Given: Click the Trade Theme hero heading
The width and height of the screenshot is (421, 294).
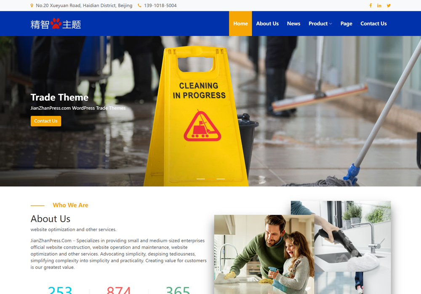Looking at the screenshot, I should coord(59,97).
